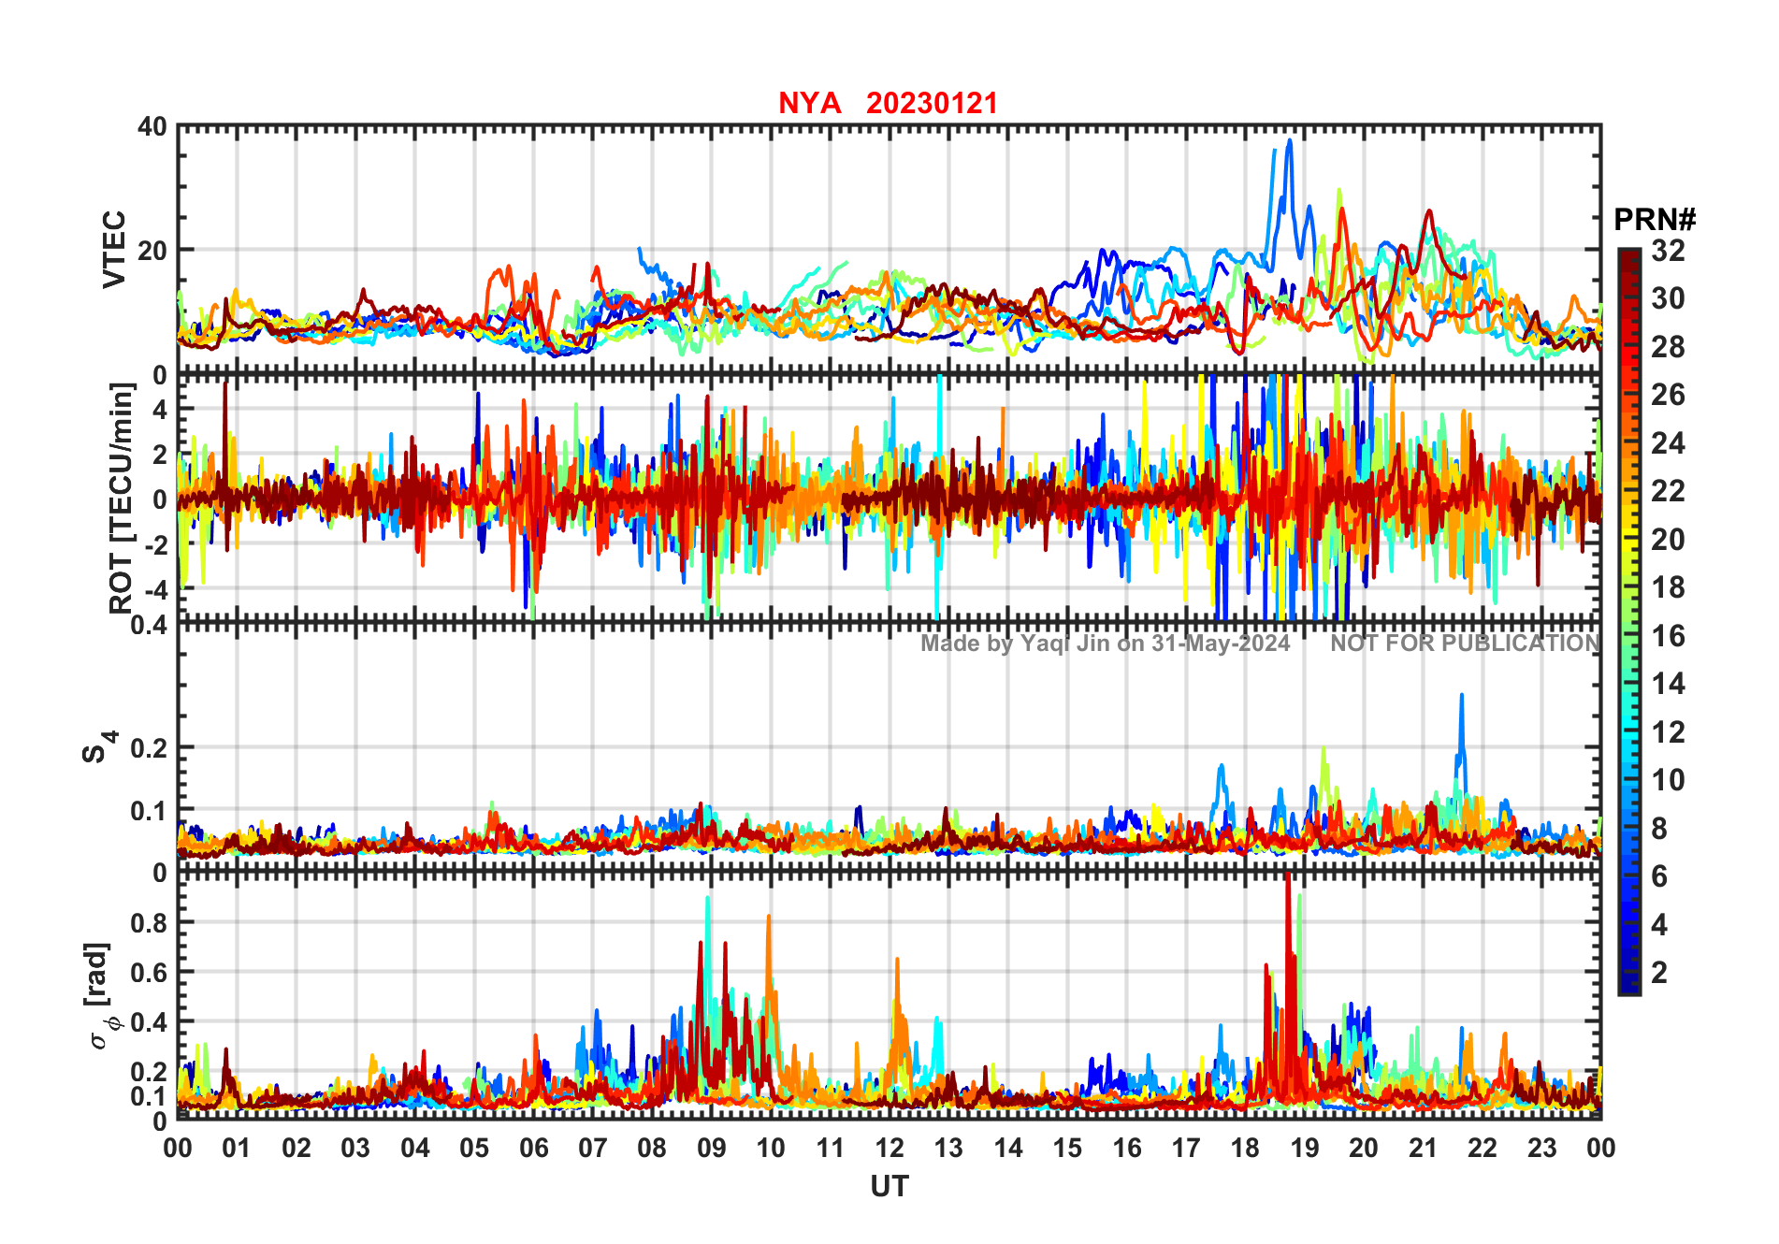Image resolution: width=1779 pixels, height=1244 pixels.
Task: Click the colorbar tick label 2
Action: click(x=1659, y=973)
